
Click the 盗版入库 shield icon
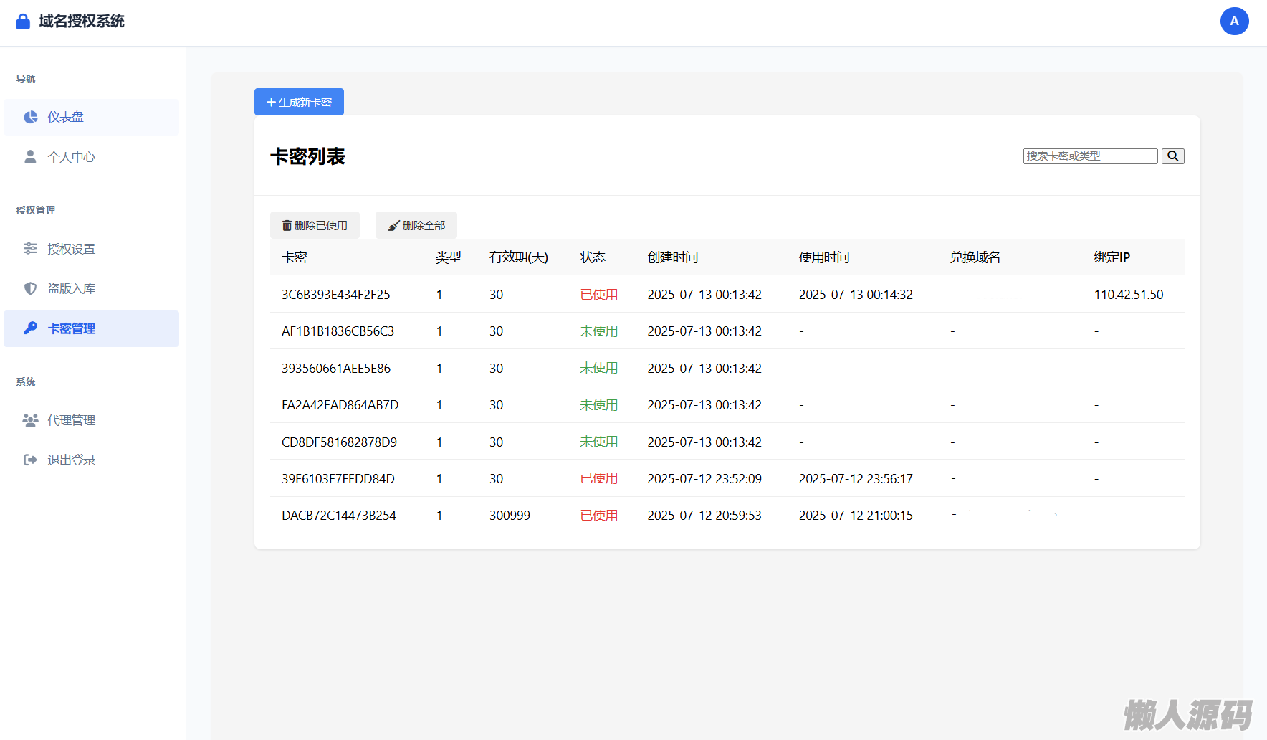click(30, 288)
